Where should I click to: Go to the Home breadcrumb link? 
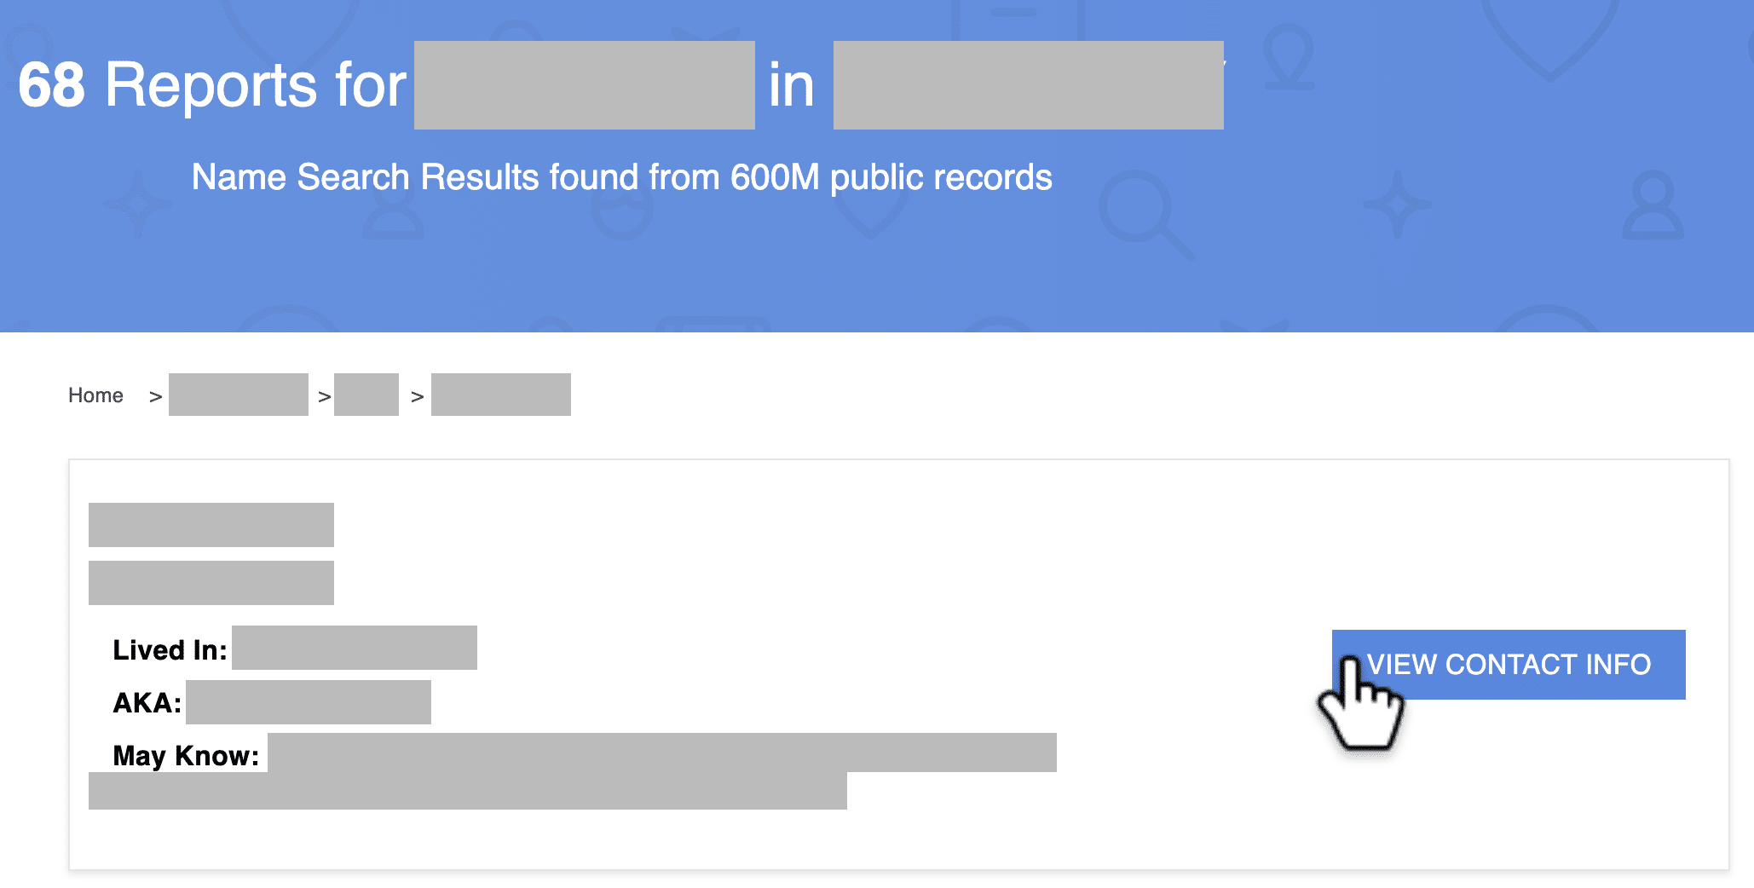[95, 395]
